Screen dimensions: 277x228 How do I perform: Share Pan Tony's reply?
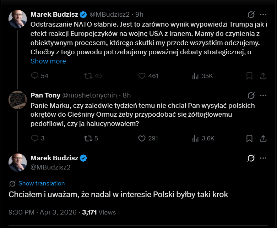263,138
